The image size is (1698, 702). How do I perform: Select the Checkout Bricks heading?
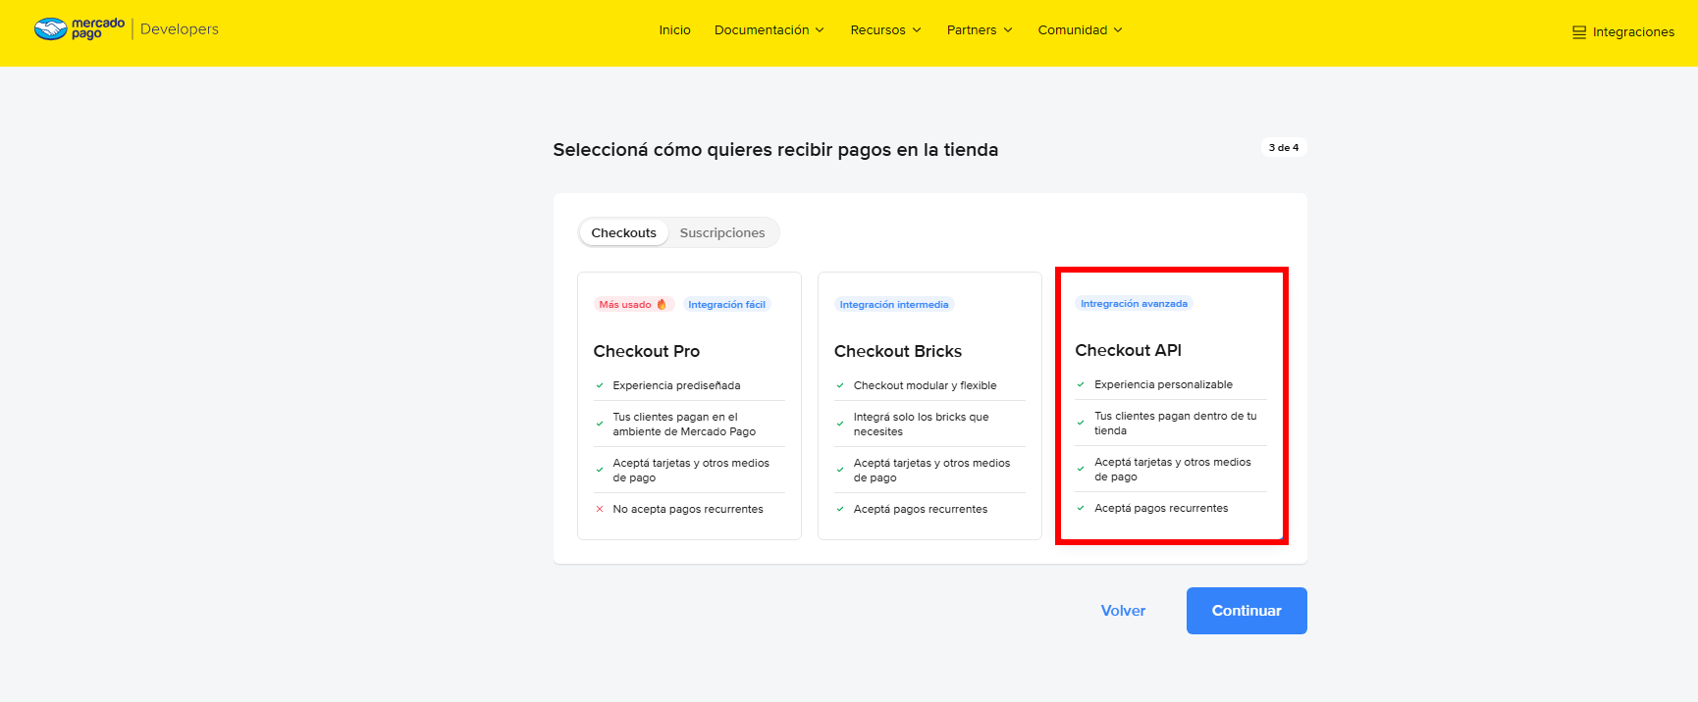pyautogui.click(x=898, y=351)
